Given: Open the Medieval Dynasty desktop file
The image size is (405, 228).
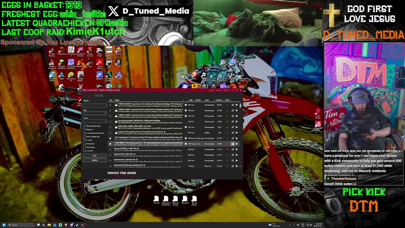Looking at the screenshot, I should (x=175, y=201).
